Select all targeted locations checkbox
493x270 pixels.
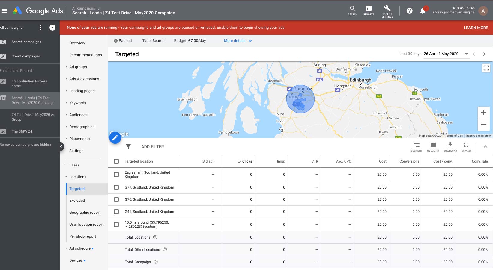(116, 161)
